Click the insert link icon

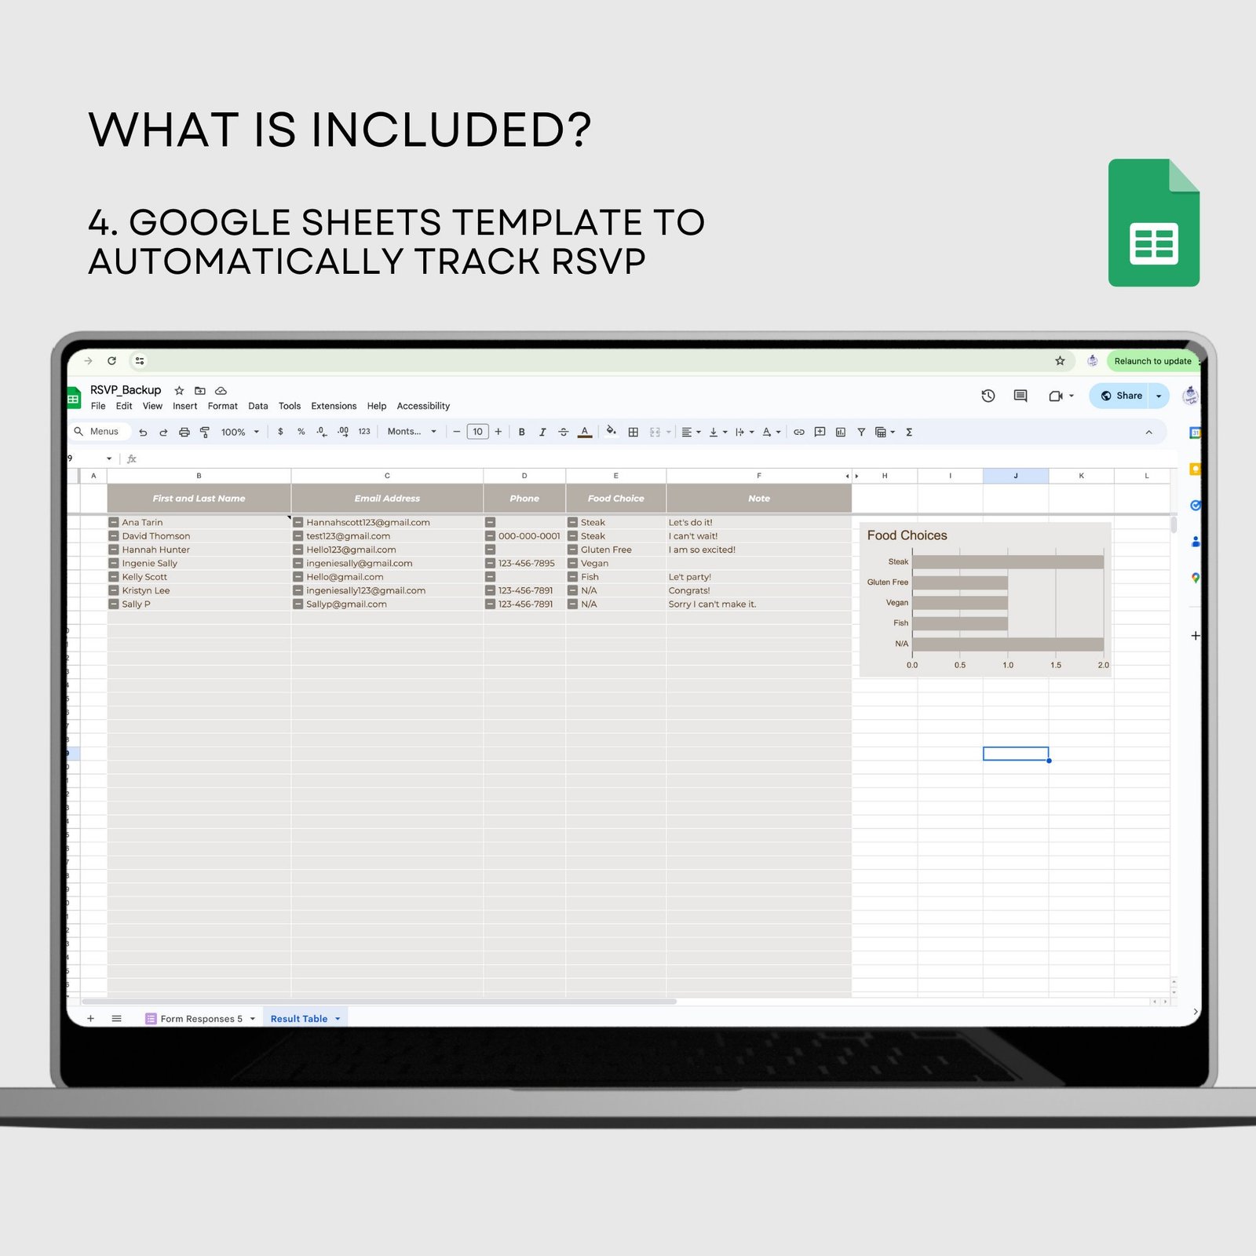[799, 432]
